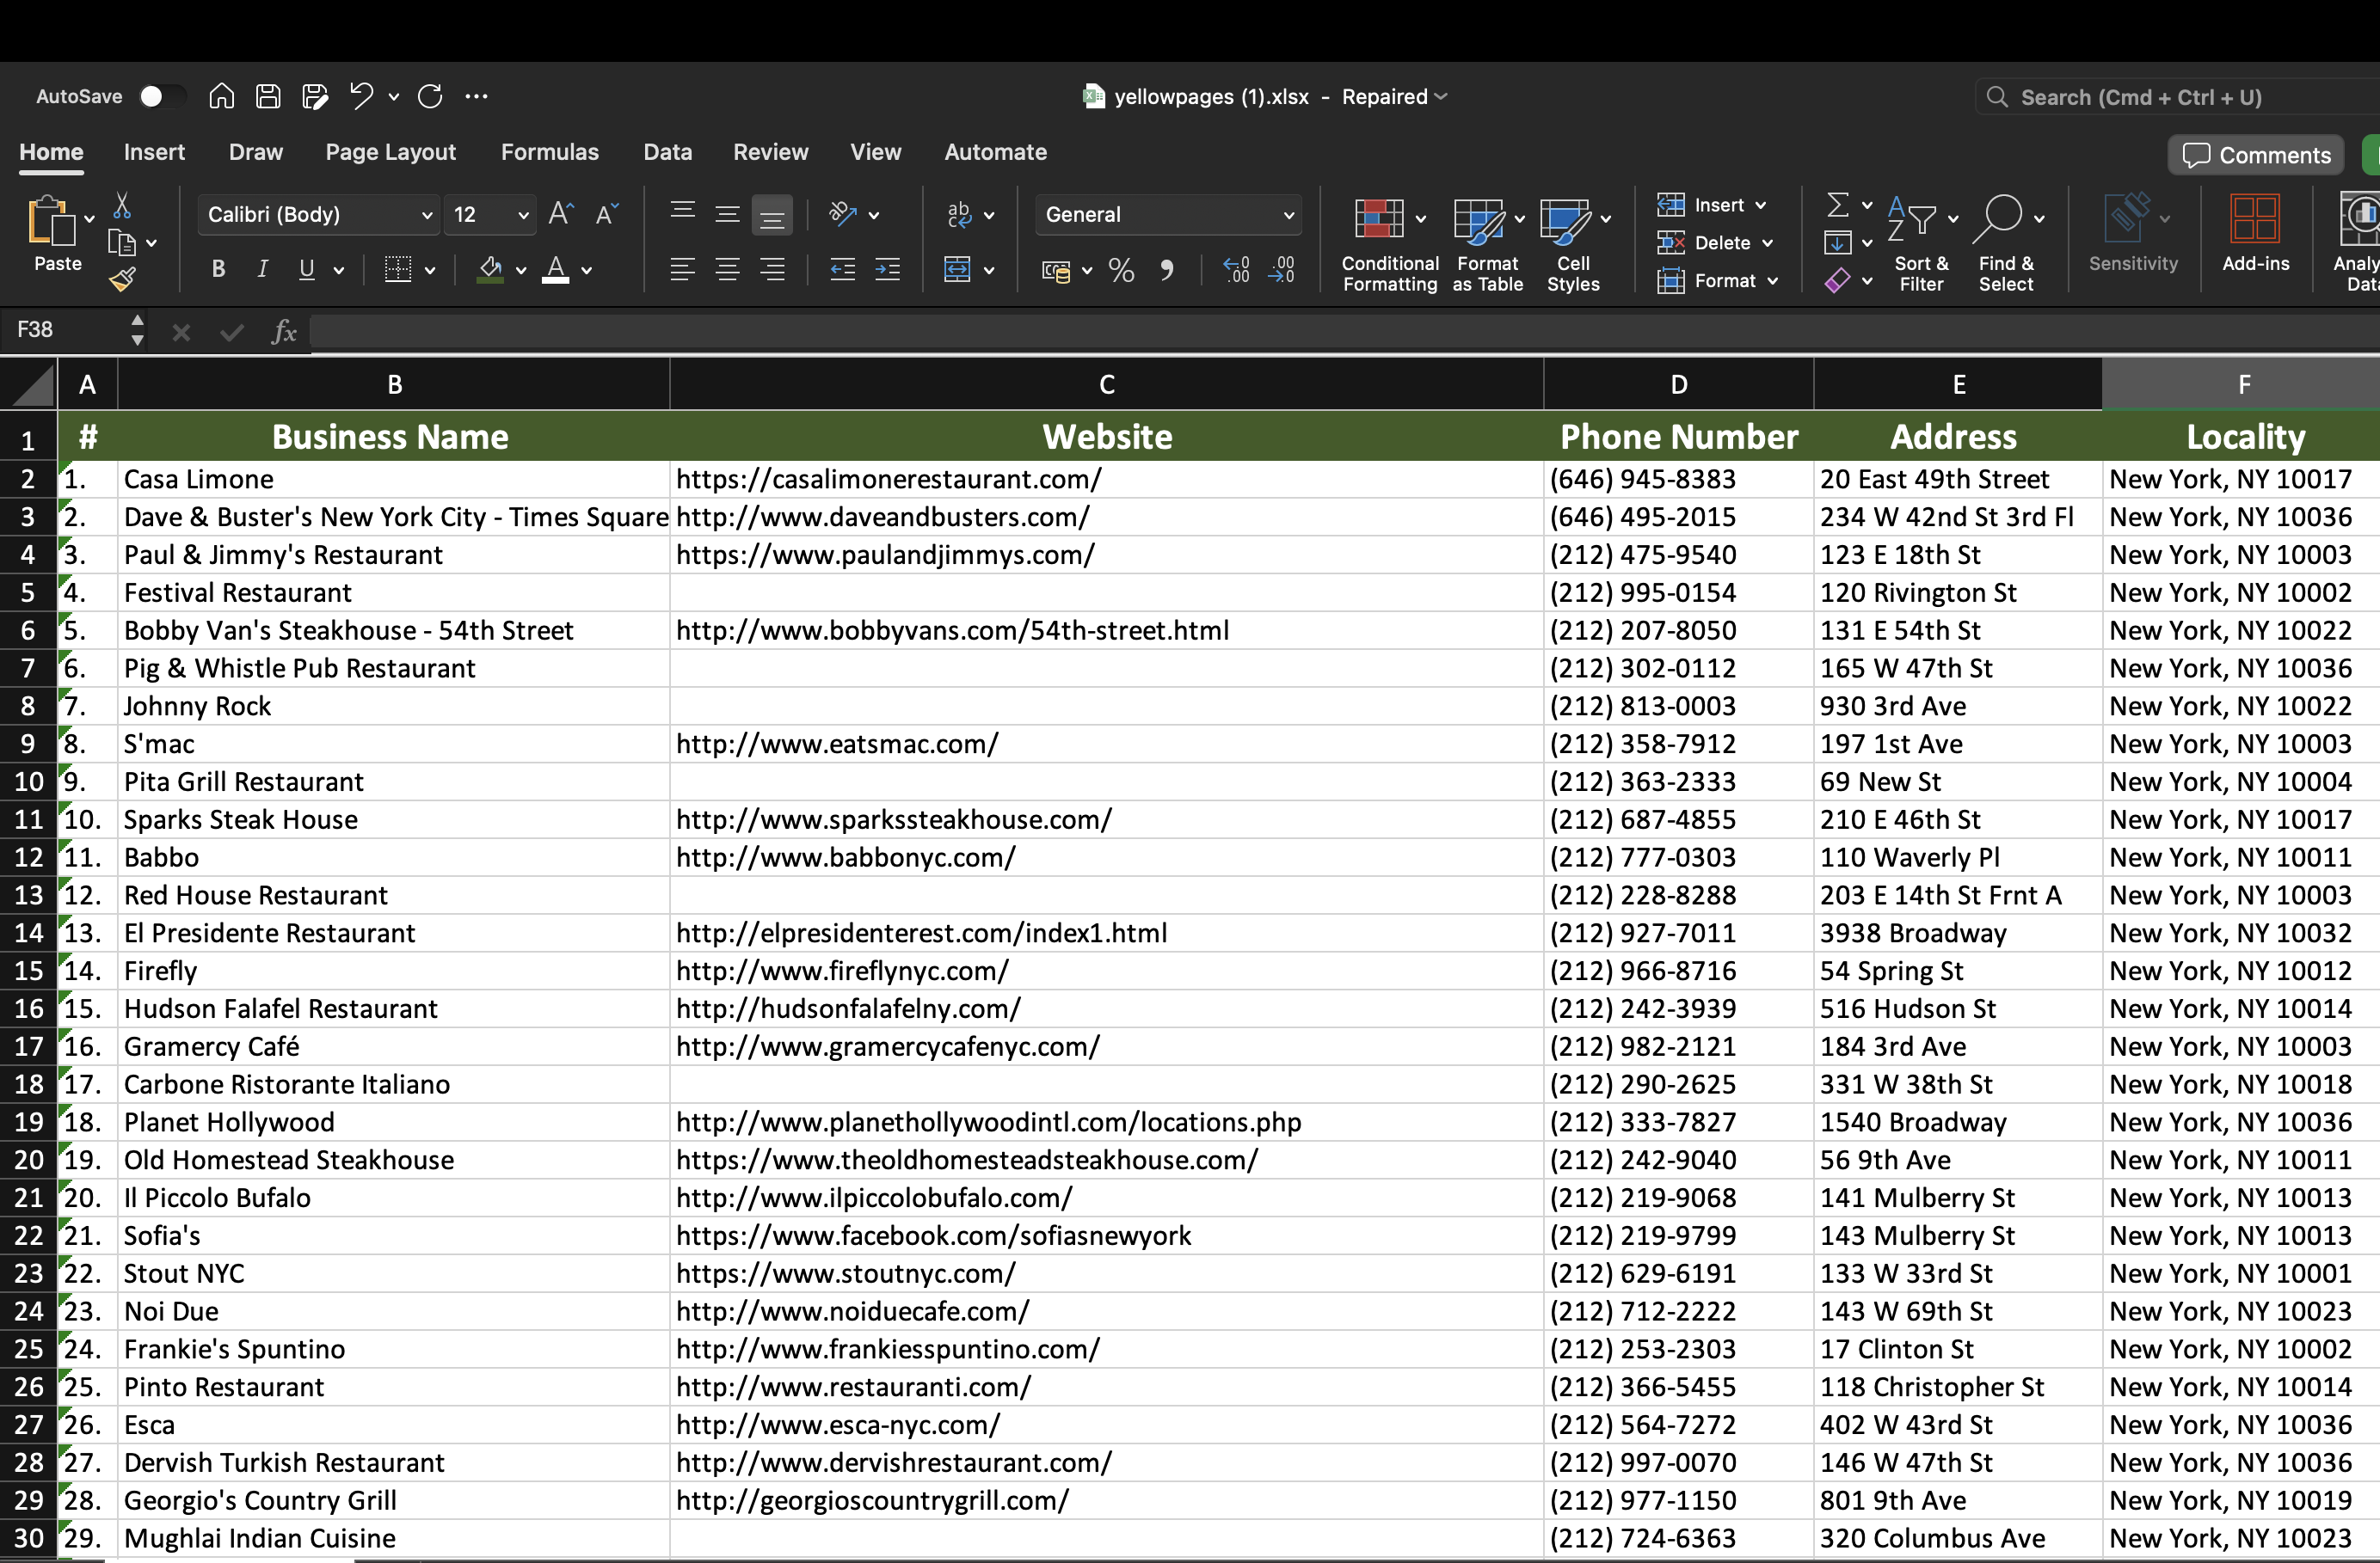Click the Merge & Center icon
The width and height of the screenshot is (2380, 1563).
point(957,270)
